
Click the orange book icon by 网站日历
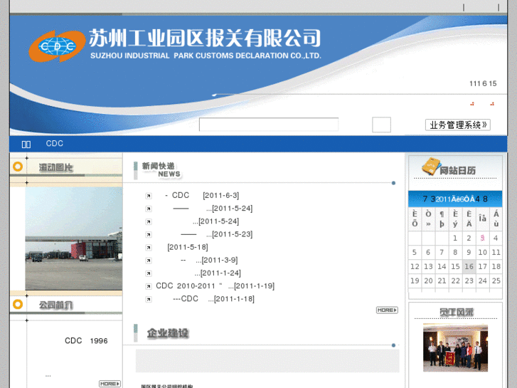point(431,166)
